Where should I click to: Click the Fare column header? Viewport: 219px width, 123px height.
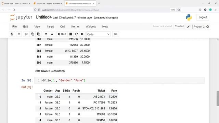pos(114,91)
